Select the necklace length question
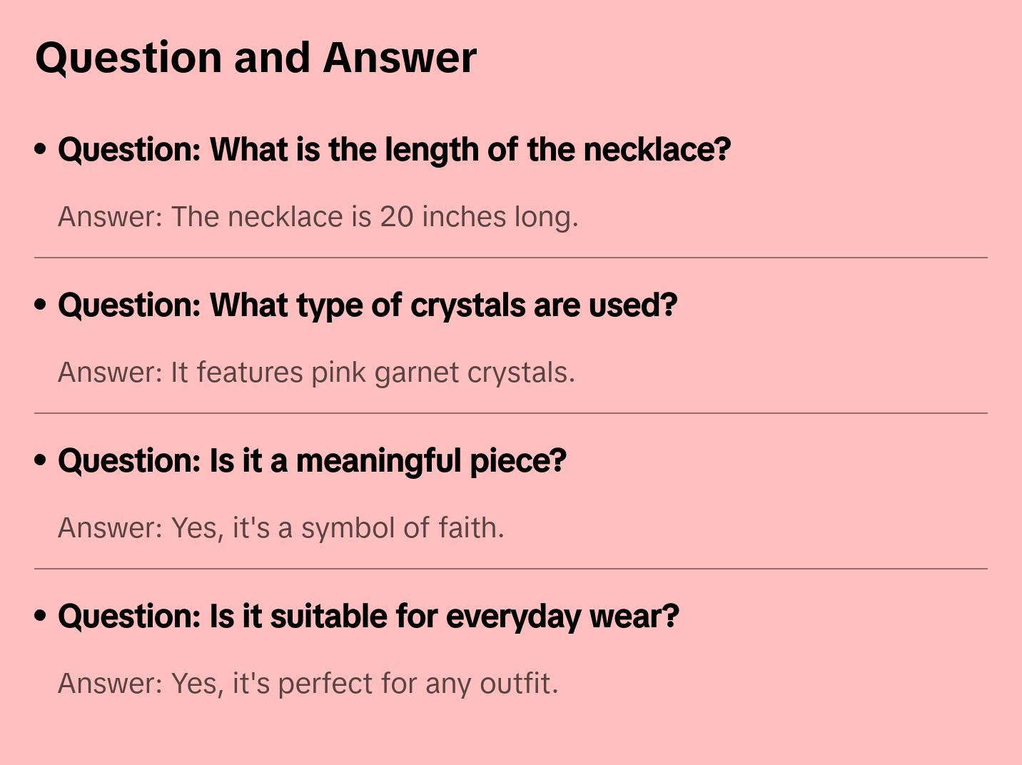This screenshot has height=765, width=1022. point(394,150)
